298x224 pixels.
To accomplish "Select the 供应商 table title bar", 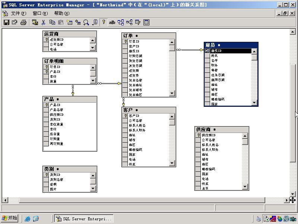I will pos(222,130).
